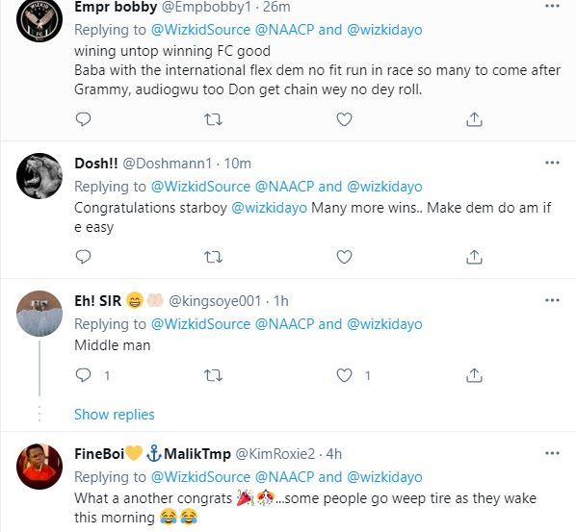Retweet the Dosh!! tweet
This screenshot has width=576, height=532.
tap(213, 257)
